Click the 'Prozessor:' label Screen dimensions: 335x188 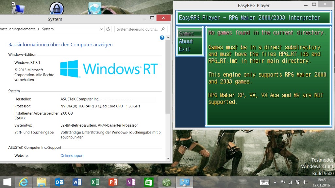pyautogui.click(x=23, y=106)
